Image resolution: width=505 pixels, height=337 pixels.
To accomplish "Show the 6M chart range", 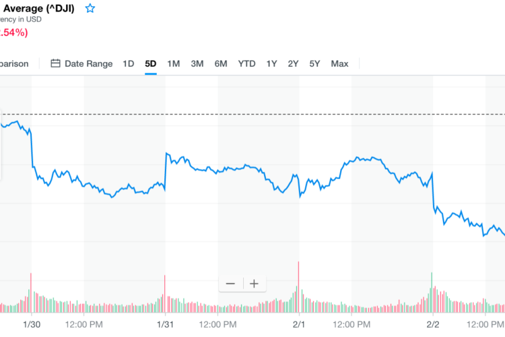I will pyautogui.click(x=221, y=63).
